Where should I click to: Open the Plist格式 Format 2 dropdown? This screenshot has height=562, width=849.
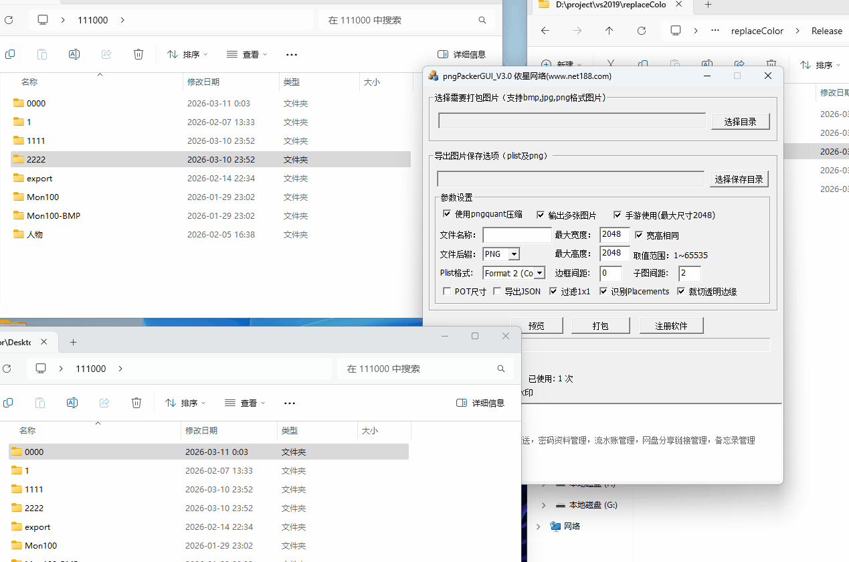[x=539, y=272]
